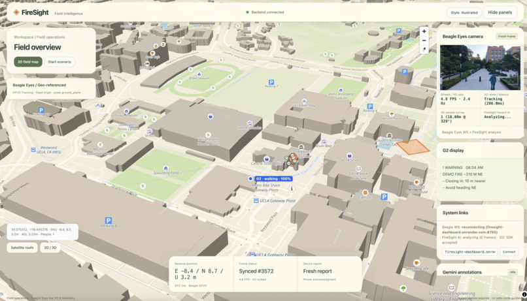Image resolution: width=527 pixels, height=301 pixels.
Task: Click the Bruin Bear landmark icon
Action: click(x=324, y=141)
